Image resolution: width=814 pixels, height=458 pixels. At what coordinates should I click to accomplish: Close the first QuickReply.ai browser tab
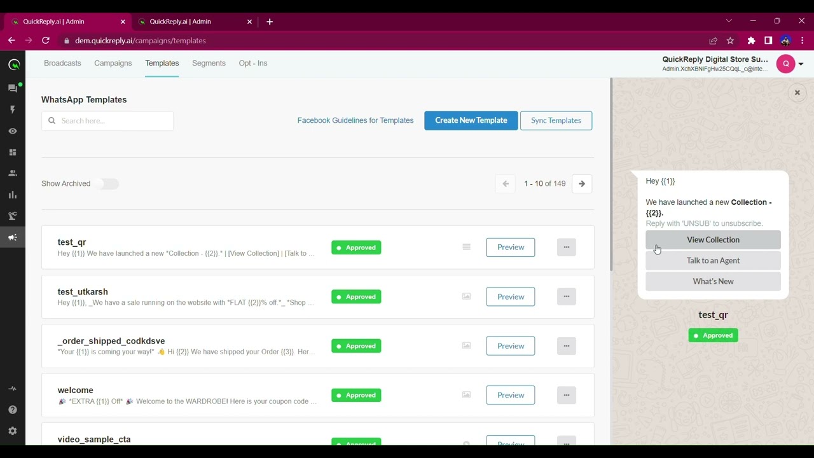coord(123,22)
